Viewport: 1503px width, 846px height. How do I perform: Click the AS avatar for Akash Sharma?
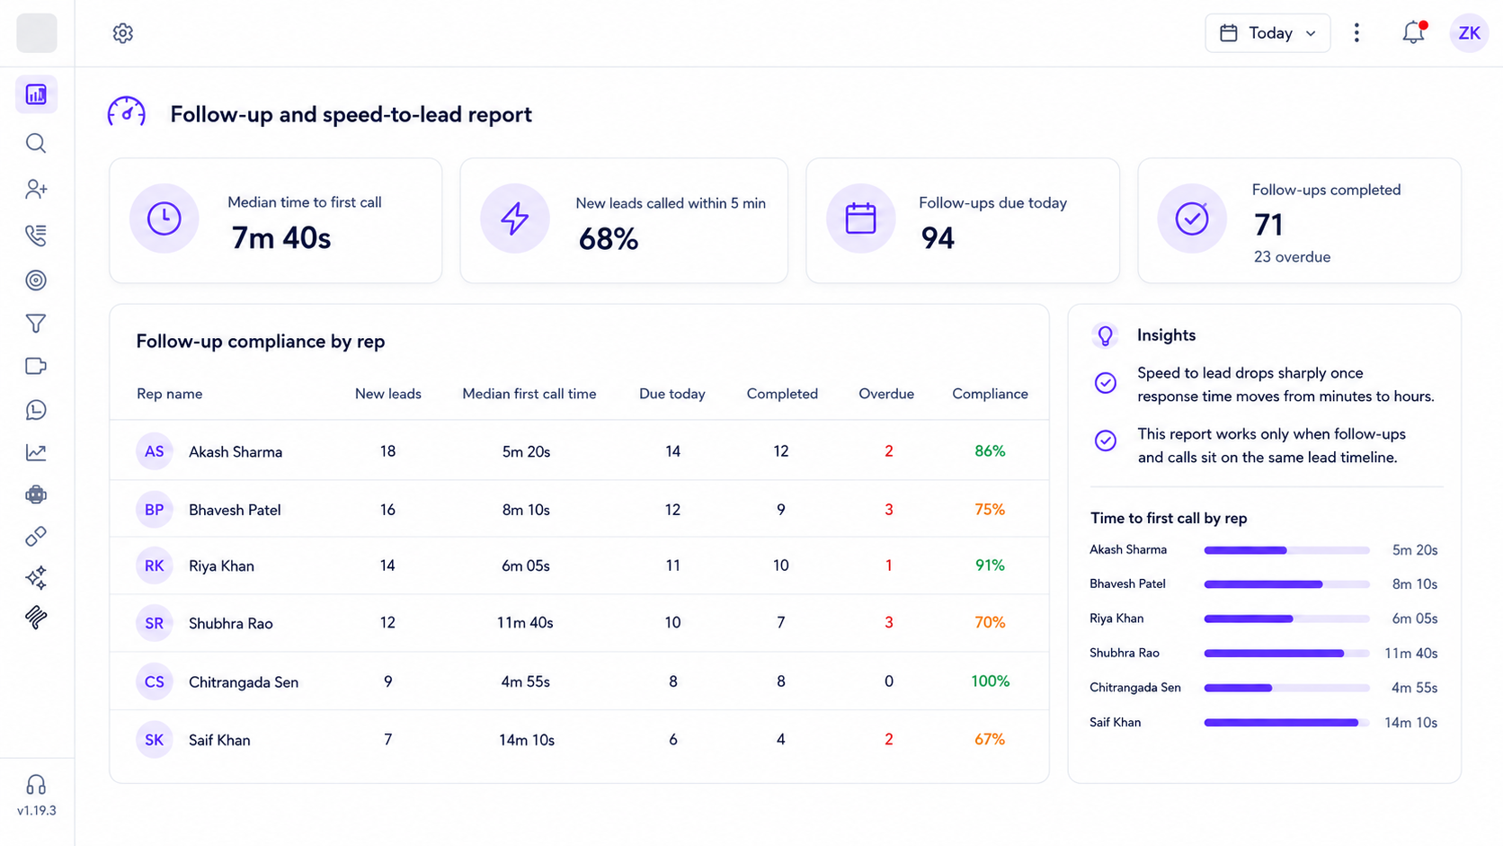coord(155,451)
